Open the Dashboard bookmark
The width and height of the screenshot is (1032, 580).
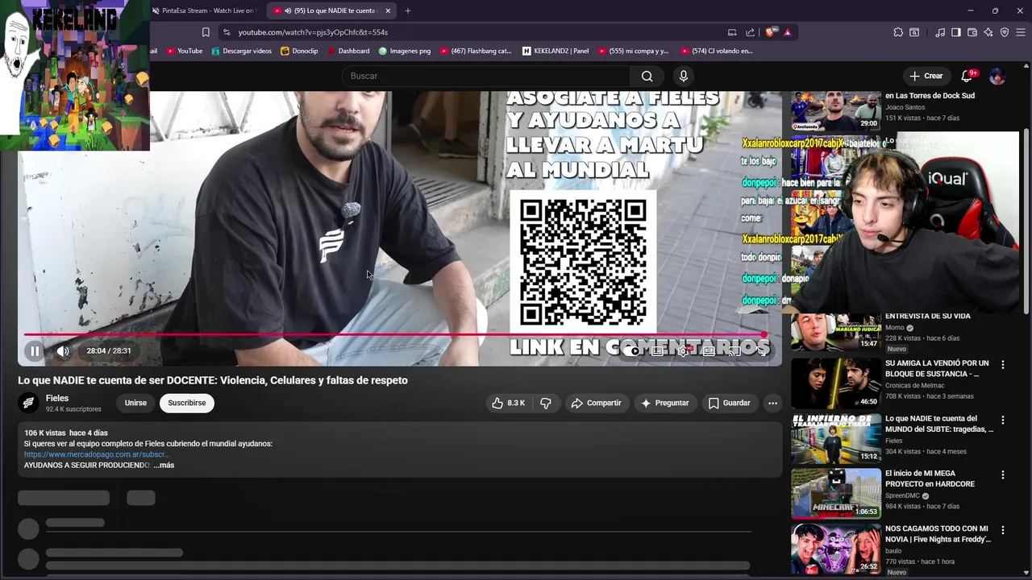[348, 51]
